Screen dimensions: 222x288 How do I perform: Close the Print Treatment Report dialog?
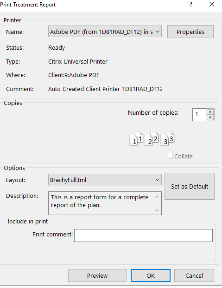pos(212,4)
